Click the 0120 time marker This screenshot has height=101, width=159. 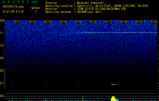click(154, 22)
